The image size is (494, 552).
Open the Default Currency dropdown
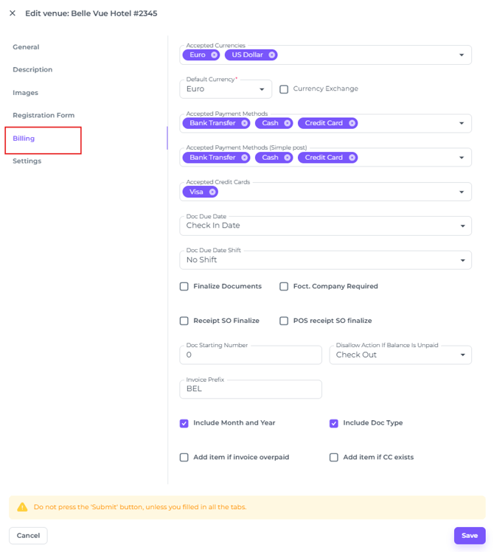pos(226,89)
